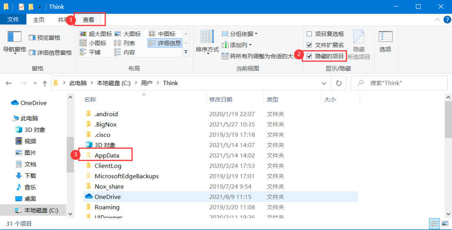Switch to content layout
The width and height of the screenshot is (452, 230).
[125, 52]
